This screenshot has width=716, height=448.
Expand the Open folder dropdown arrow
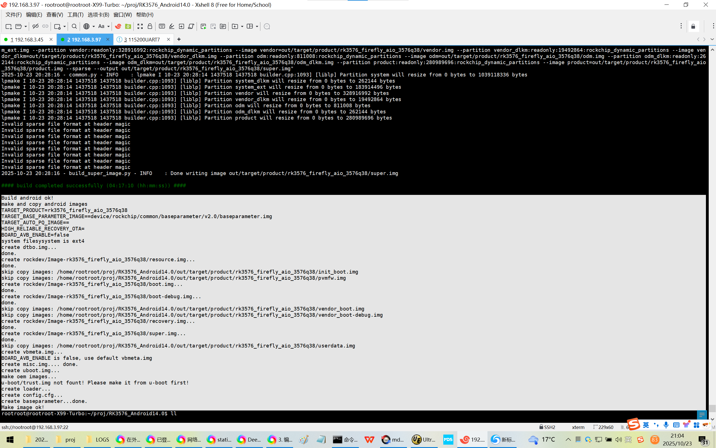click(26, 26)
